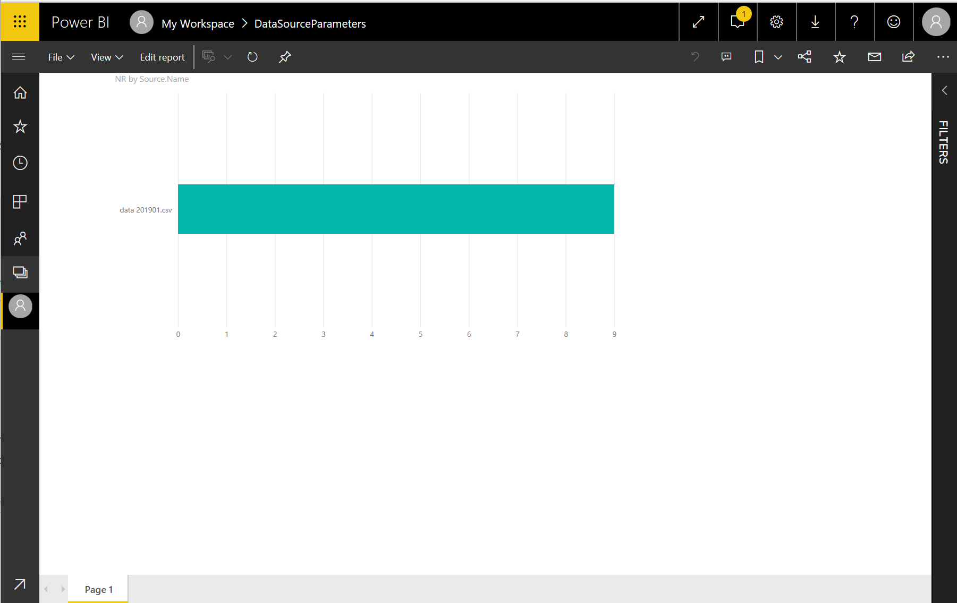Expand the Filters pane
The width and height of the screenshot is (957, 603).
pos(944,90)
